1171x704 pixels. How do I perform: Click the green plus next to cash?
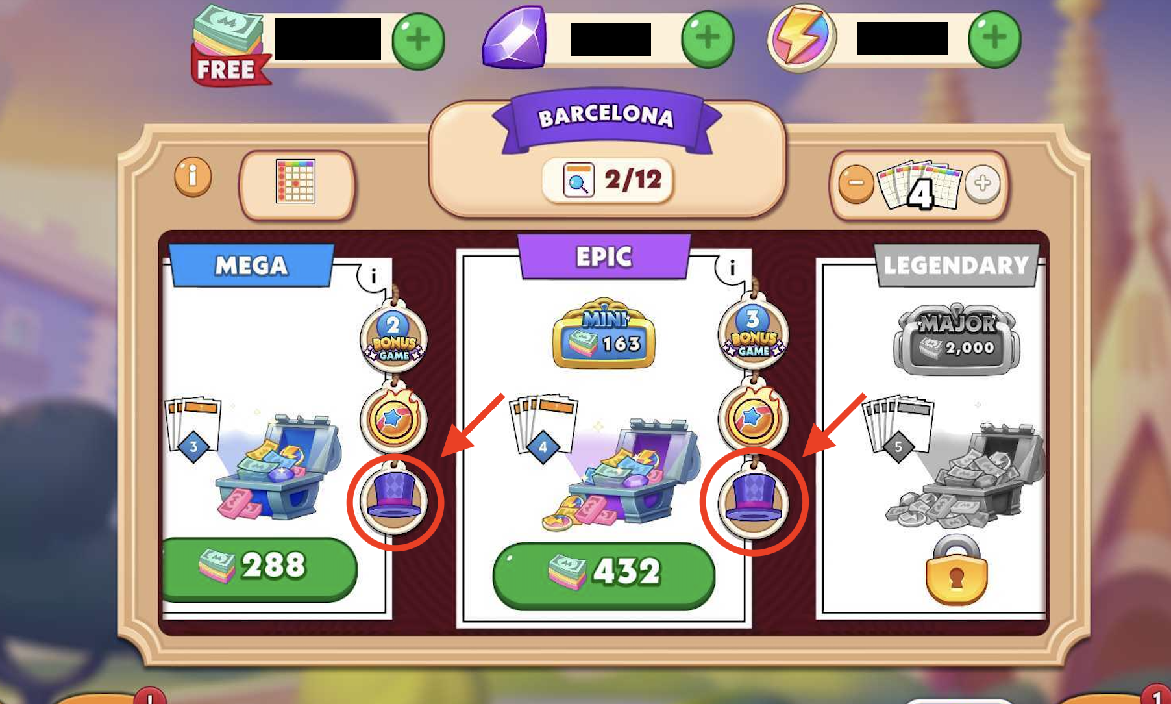(x=418, y=40)
